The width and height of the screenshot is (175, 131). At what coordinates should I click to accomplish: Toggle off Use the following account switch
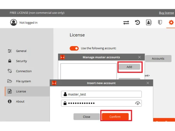74,48
